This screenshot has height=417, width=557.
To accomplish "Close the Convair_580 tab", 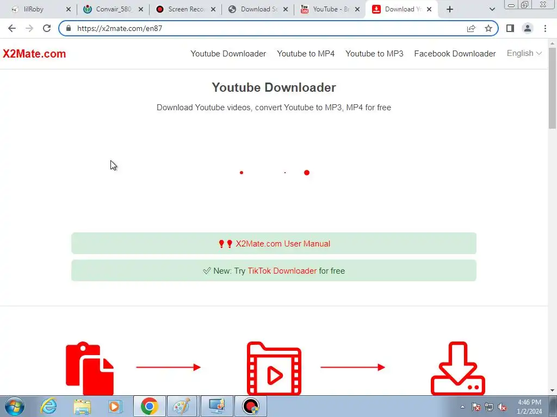I will coord(141,9).
